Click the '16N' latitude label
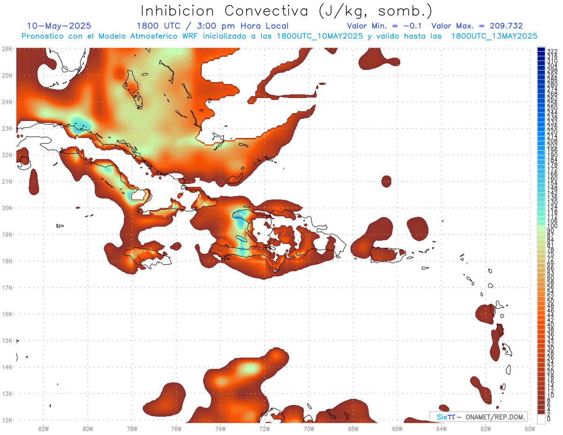This screenshot has height=435, width=563. 7,314
